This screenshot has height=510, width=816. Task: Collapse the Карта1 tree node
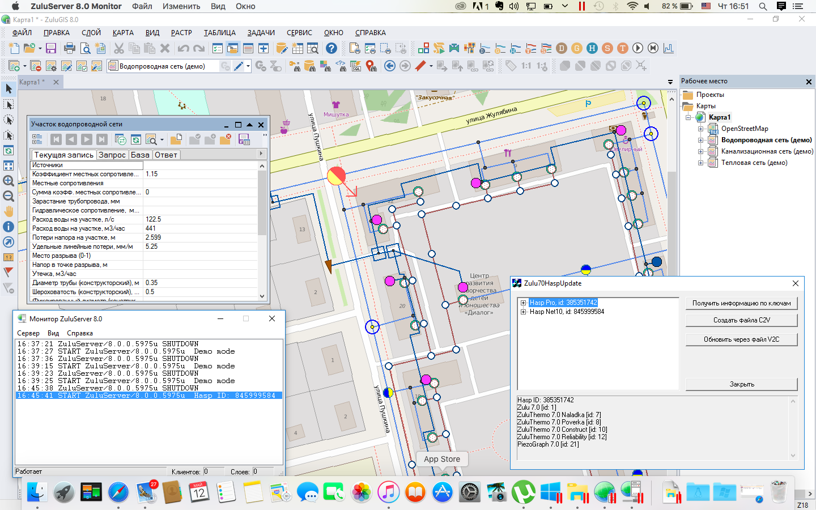coord(688,117)
